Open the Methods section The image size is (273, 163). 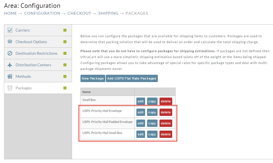38,76
